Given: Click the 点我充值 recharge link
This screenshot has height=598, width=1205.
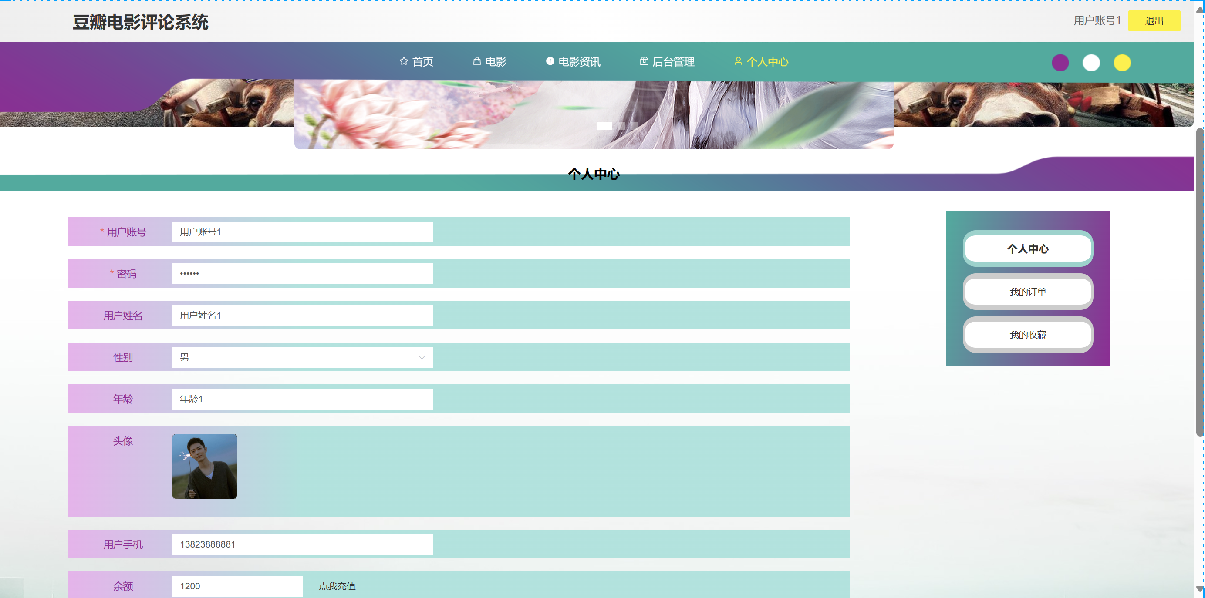Looking at the screenshot, I should (x=337, y=586).
